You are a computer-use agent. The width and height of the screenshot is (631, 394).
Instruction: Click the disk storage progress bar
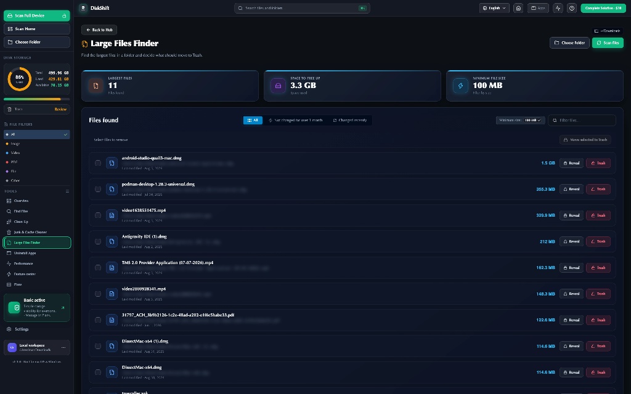tap(36, 99)
